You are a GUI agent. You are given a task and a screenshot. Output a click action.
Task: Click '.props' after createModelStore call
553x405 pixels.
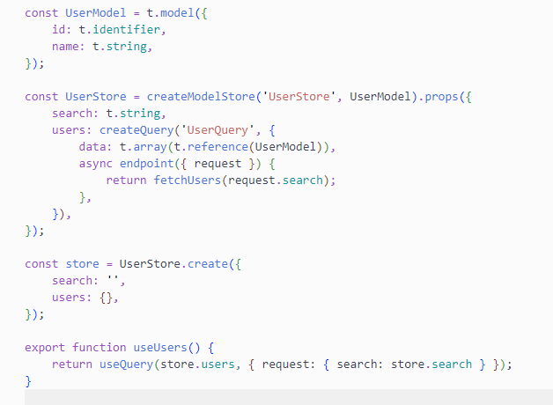tap(438, 97)
